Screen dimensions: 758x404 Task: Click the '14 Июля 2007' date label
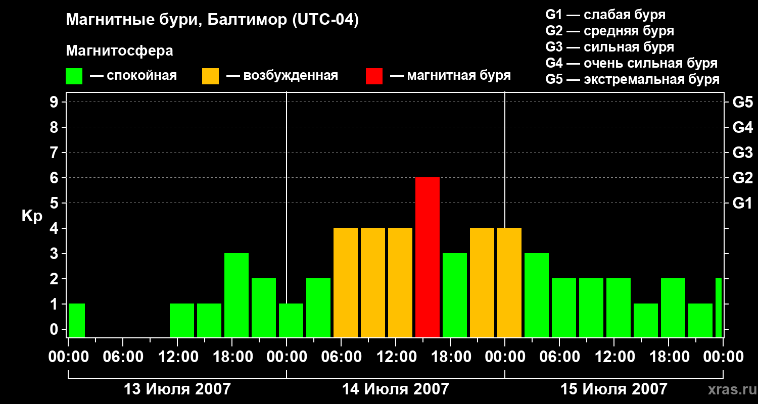tap(396, 389)
